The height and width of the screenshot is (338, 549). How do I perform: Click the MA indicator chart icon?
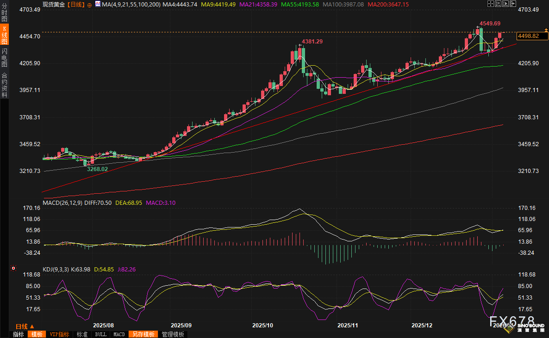coord(98,4)
